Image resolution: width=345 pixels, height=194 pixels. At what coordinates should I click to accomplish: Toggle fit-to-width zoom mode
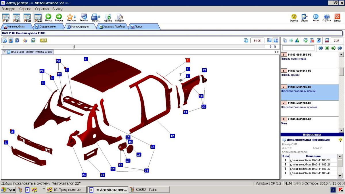point(38,17)
